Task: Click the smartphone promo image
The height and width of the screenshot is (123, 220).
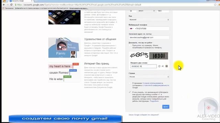Action: pos(64,17)
